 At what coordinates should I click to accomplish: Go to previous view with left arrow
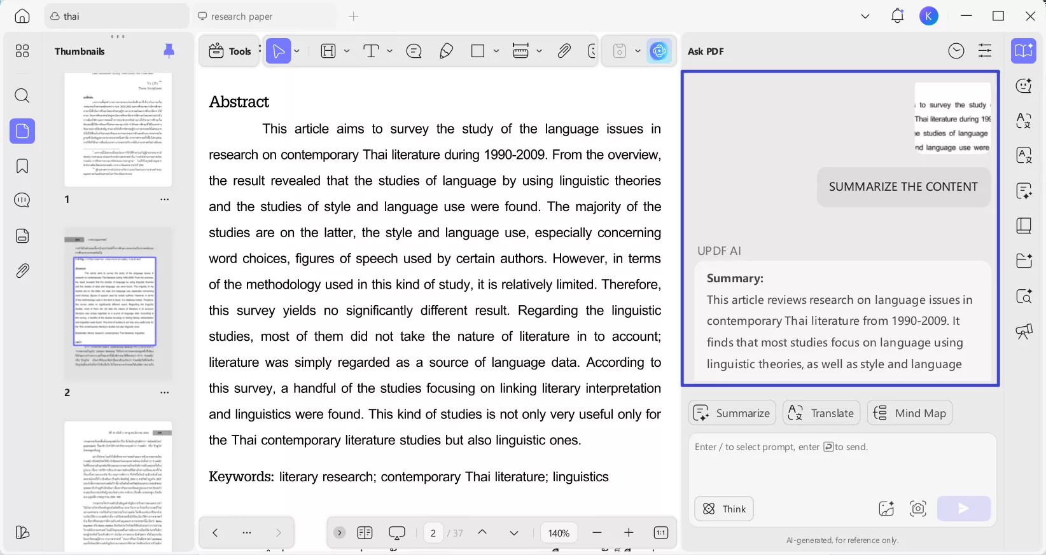(x=215, y=533)
